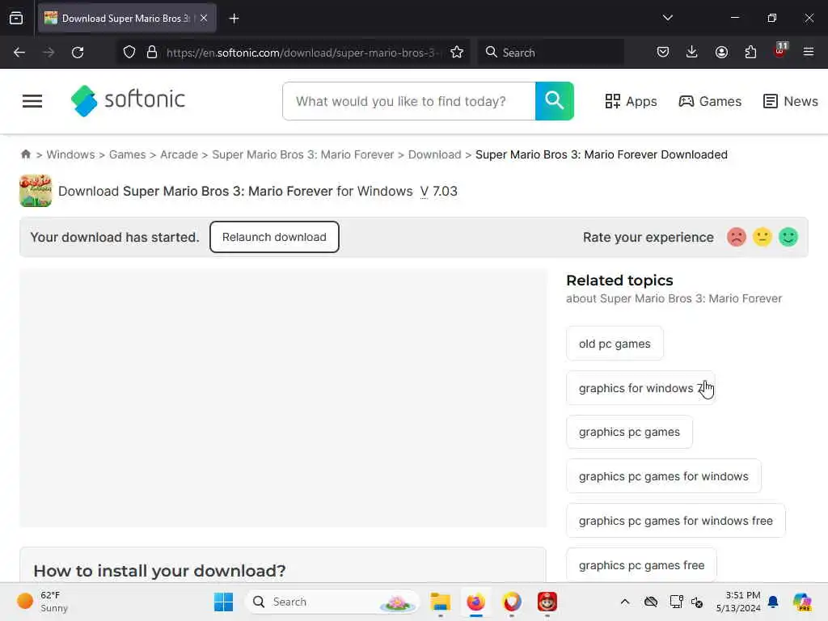This screenshot has width=828, height=621.
Task: Open the tracking protection shield icon
Action: pos(129,53)
